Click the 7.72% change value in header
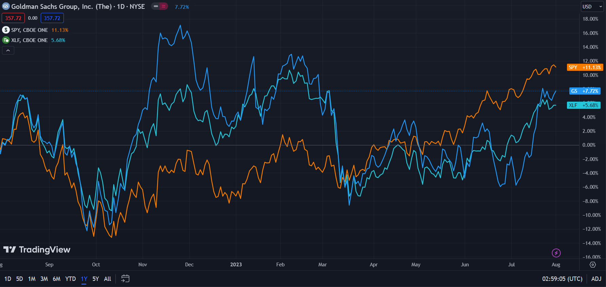 click(x=182, y=7)
